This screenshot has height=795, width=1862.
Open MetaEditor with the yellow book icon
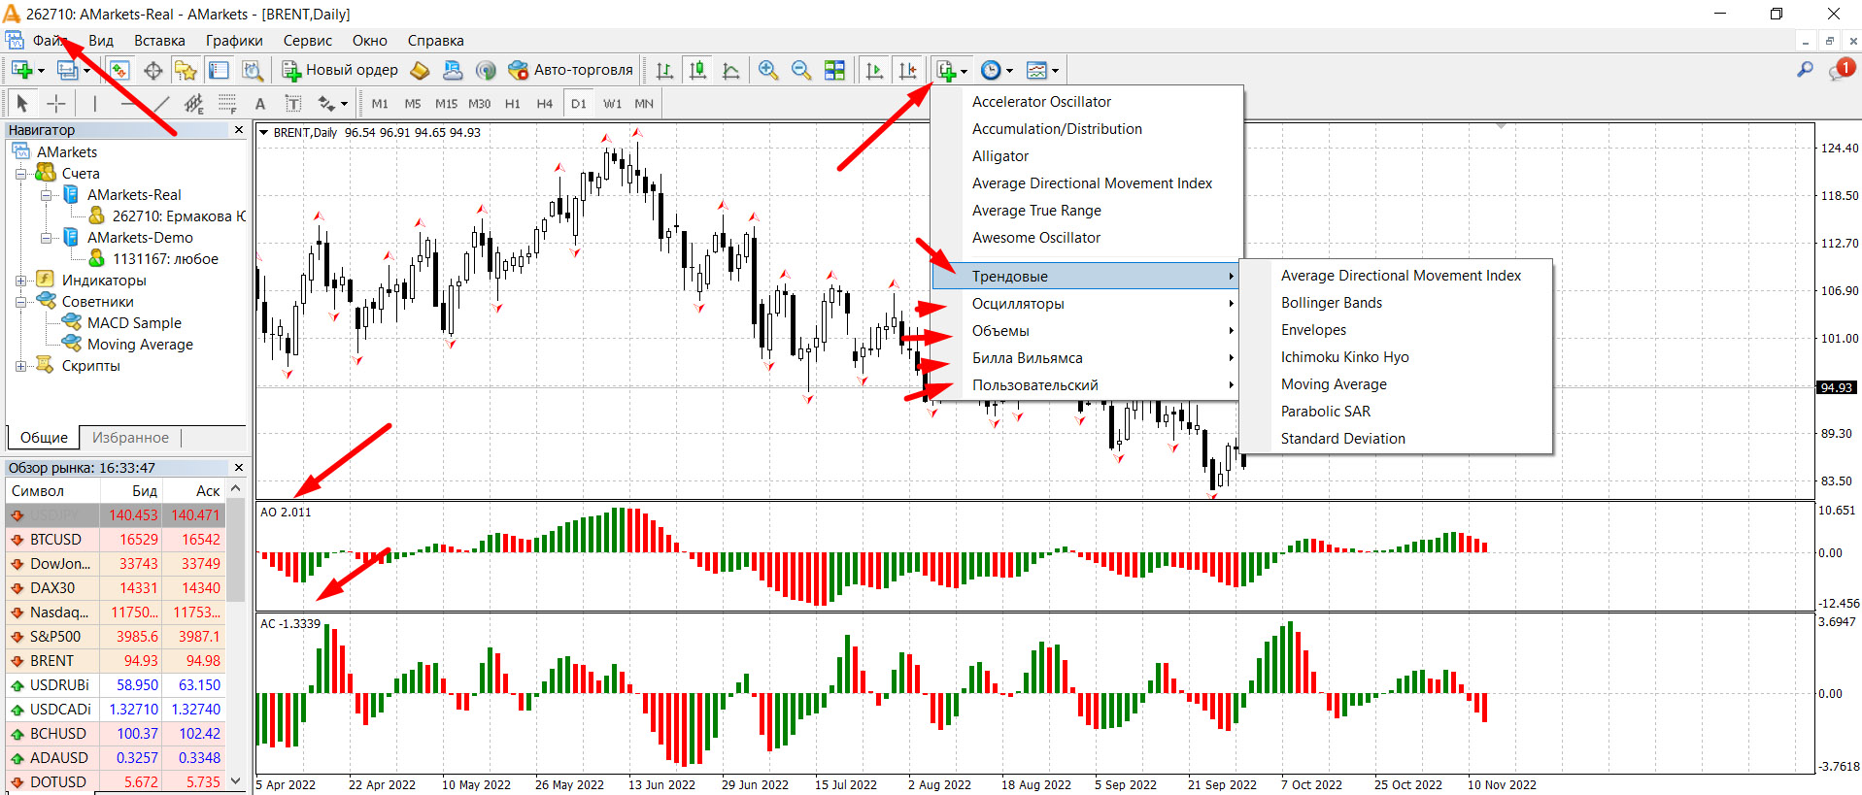coord(420,70)
